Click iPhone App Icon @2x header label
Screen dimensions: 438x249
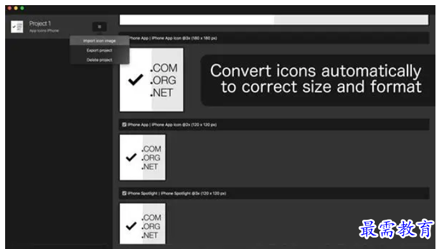(172, 125)
